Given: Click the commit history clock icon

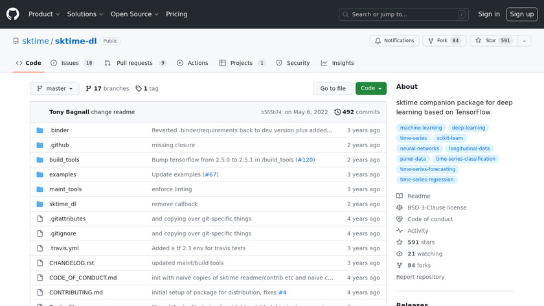Looking at the screenshot, I should point(337,112).
